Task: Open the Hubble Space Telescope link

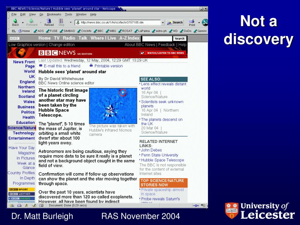Action: 162,160
